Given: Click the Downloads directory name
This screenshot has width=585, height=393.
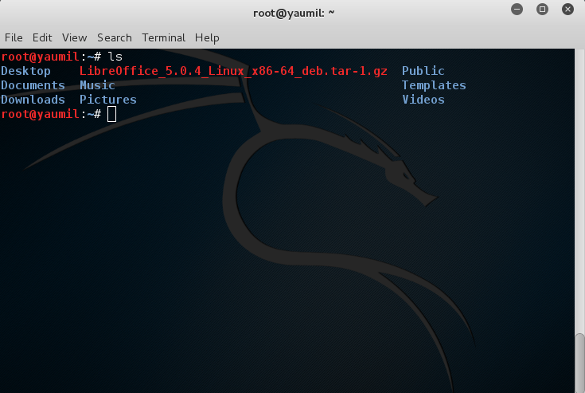Looking at the screenshot, I should click(x=33, y=100).
